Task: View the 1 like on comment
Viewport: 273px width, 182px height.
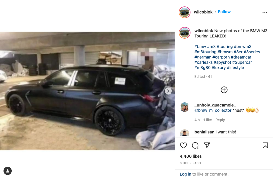Action: tap(207, 120)
